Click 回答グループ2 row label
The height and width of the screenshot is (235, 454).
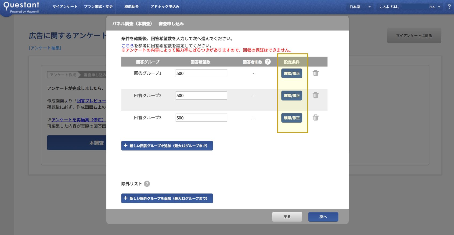[x=147, y=96]
